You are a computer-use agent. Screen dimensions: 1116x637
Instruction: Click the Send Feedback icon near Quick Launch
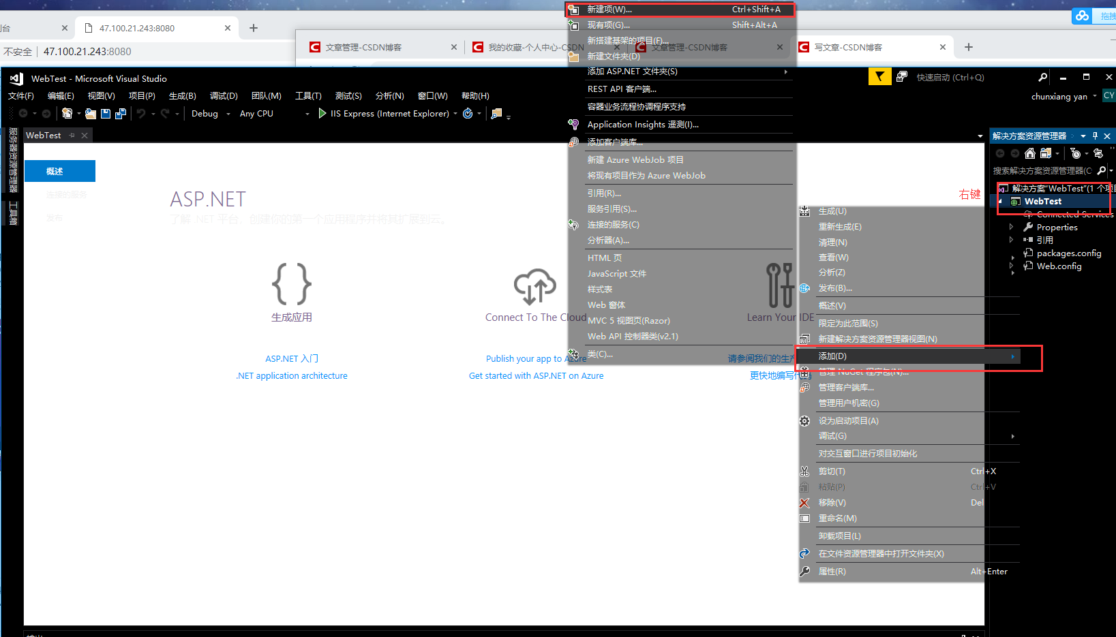(902, 76)
